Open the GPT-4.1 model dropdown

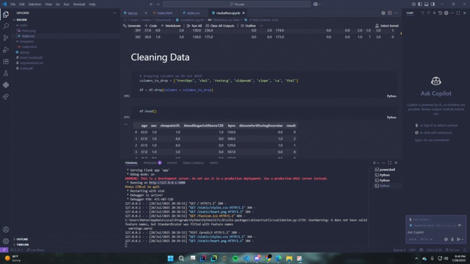(x=426, y=239)
